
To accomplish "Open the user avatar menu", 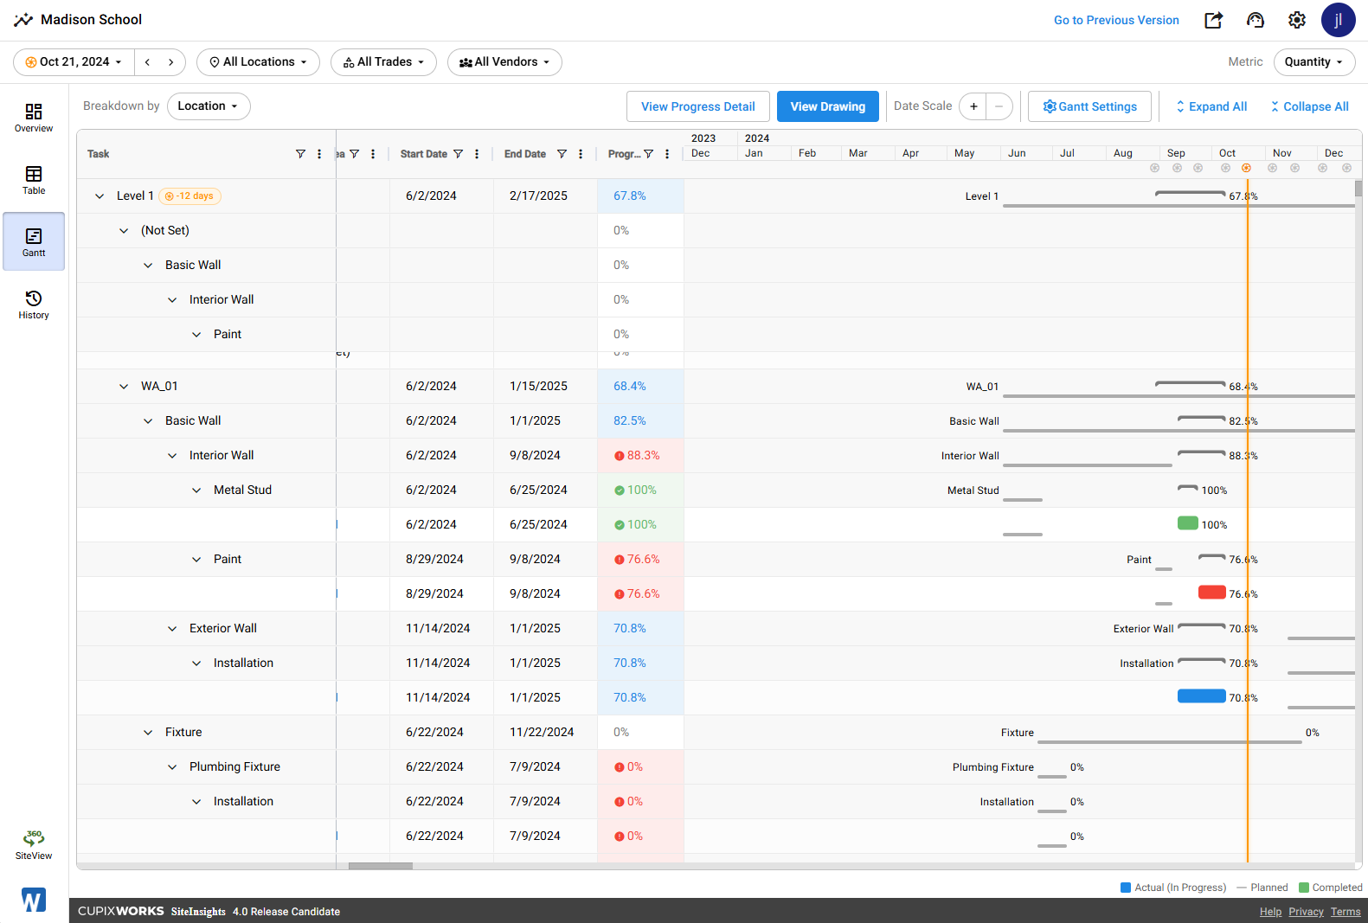I will 1338,20.
